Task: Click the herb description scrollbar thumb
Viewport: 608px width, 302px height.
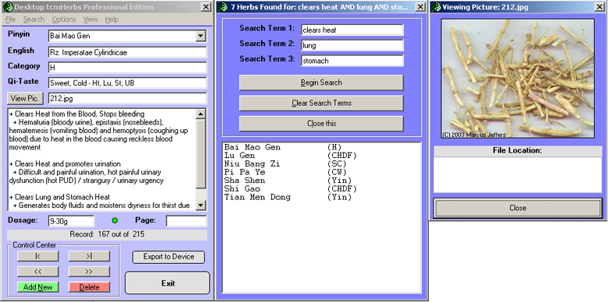Action: point(200,153)
